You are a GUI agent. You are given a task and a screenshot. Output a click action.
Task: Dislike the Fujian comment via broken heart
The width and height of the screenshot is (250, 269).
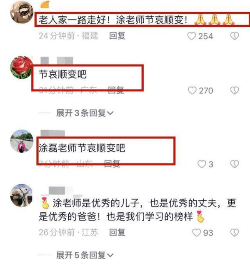(x=235, y=36)
